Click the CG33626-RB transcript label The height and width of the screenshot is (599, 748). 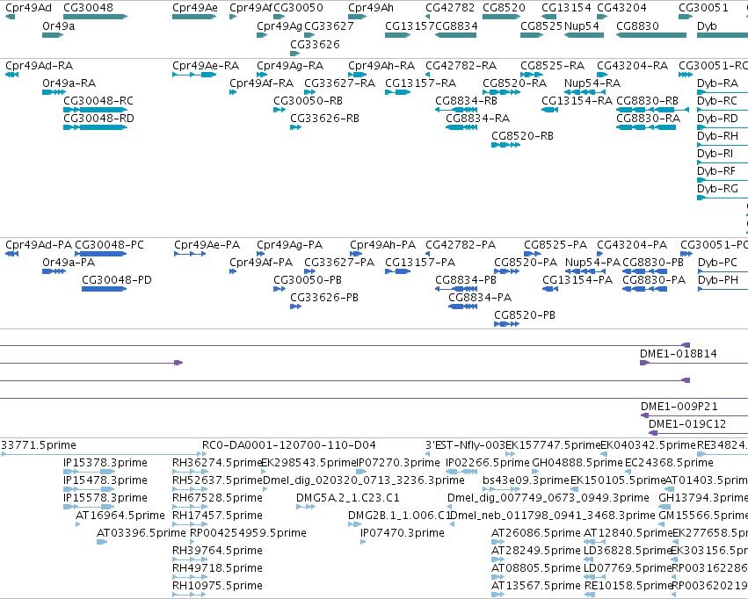(x=324, y=119)
